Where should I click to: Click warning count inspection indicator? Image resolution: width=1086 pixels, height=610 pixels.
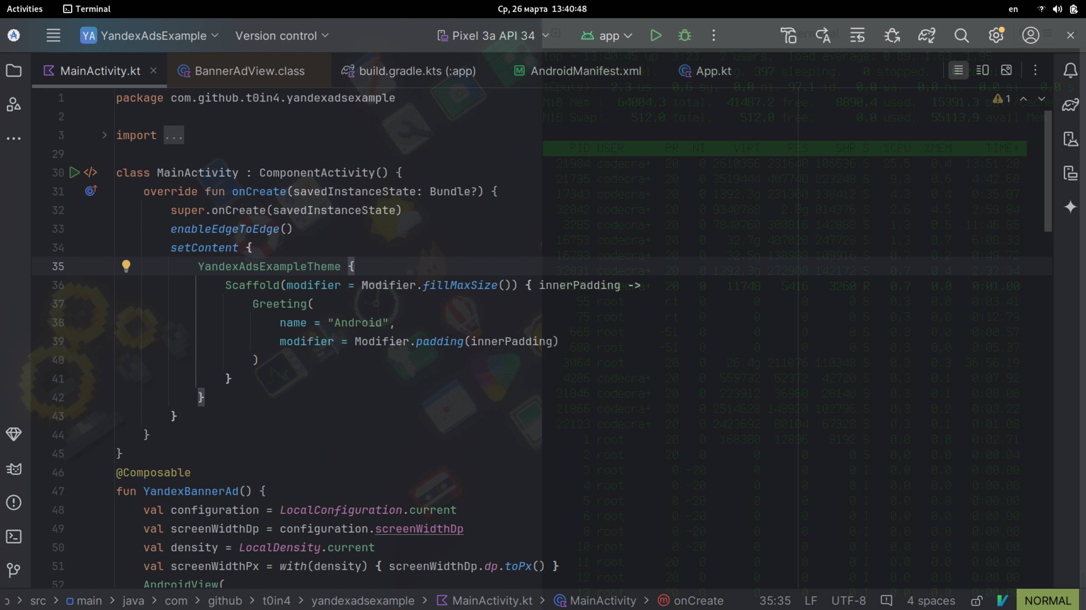[x=1002, y=99]
